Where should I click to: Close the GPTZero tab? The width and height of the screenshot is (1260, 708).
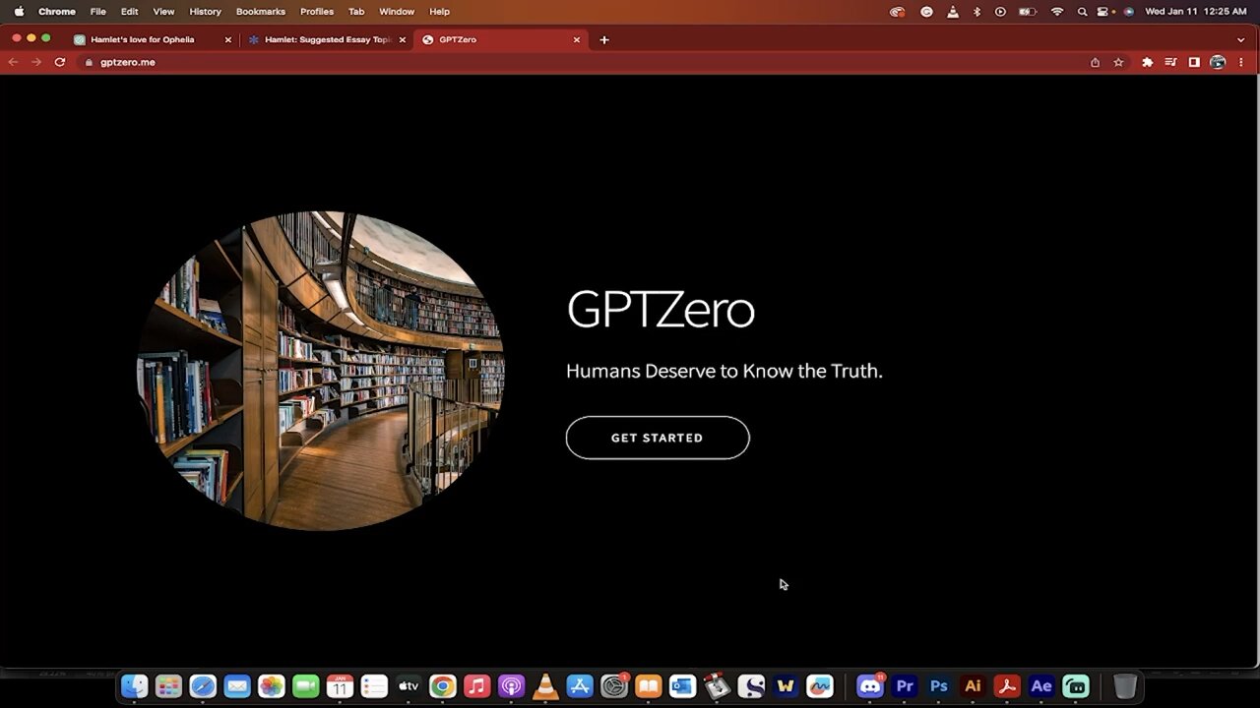pos(577,39)
